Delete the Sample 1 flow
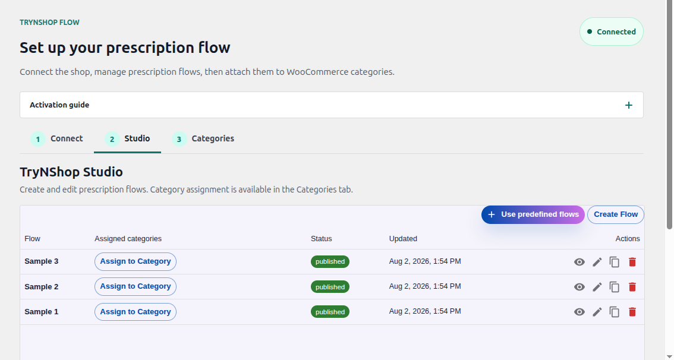 632,312
